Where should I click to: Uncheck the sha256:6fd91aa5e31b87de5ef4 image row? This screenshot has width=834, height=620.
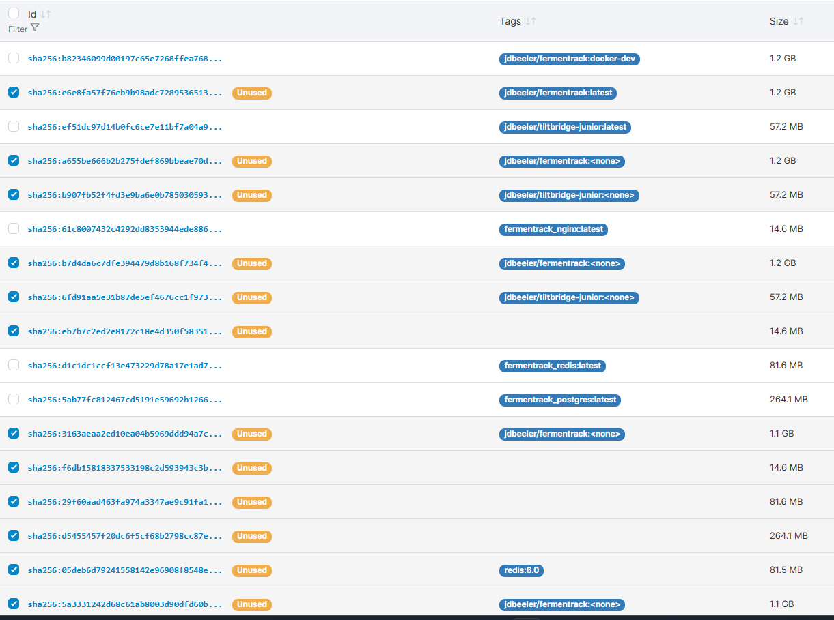click(14, 297)
